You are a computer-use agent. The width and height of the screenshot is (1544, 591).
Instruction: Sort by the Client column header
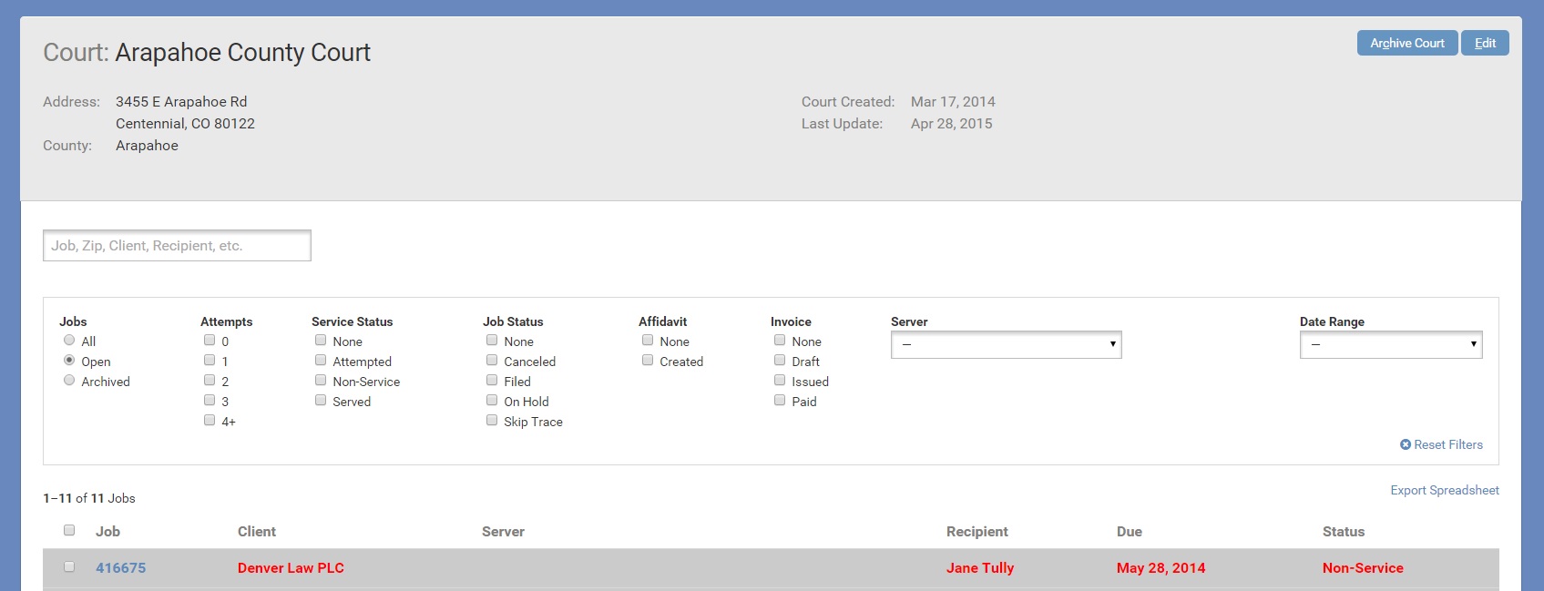[x=257, y=532]
